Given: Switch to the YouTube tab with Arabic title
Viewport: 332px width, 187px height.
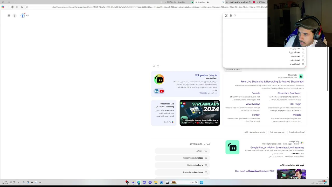Looking at the screenshot, I should coord(240,2).
